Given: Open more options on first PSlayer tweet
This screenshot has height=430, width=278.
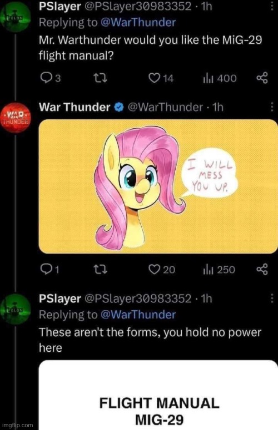Looking at the screenshot, I should 272,6.
